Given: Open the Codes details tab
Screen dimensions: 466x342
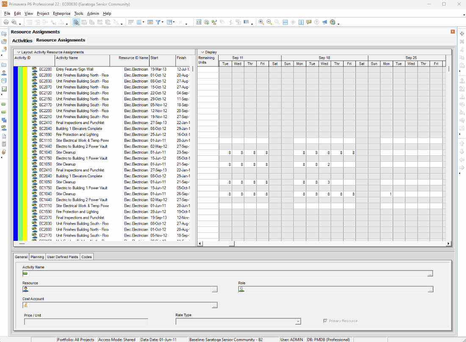Looking at the screenshot, I should (86, 257).
